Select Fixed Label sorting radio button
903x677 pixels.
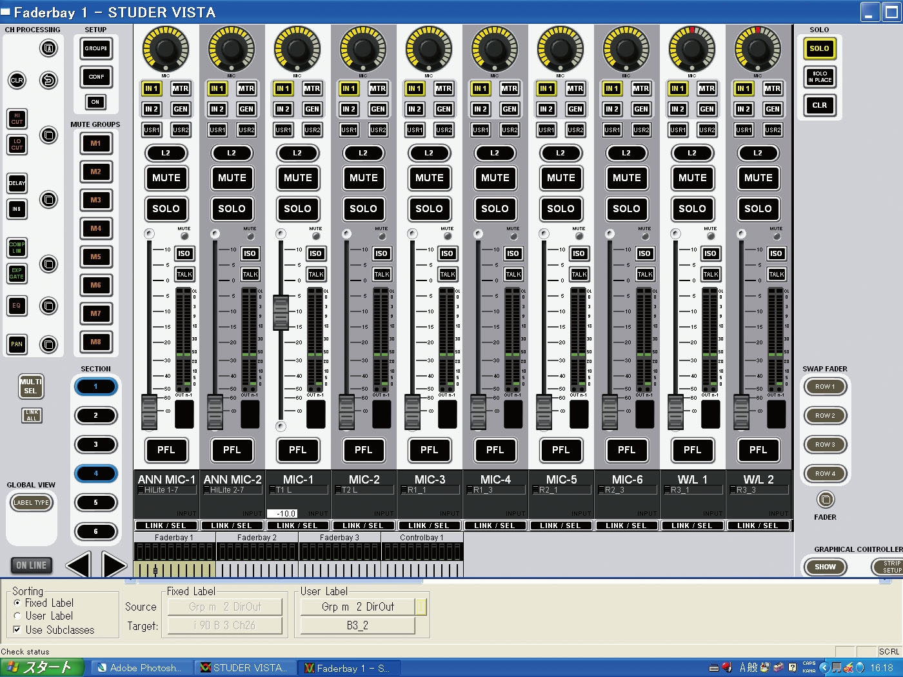point(17,603)
